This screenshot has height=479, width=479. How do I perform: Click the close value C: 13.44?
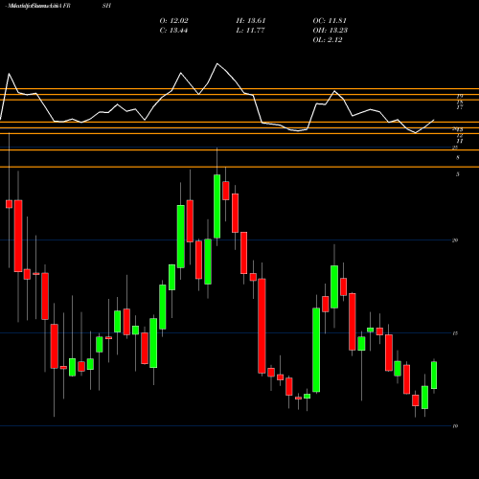[173, 31]
